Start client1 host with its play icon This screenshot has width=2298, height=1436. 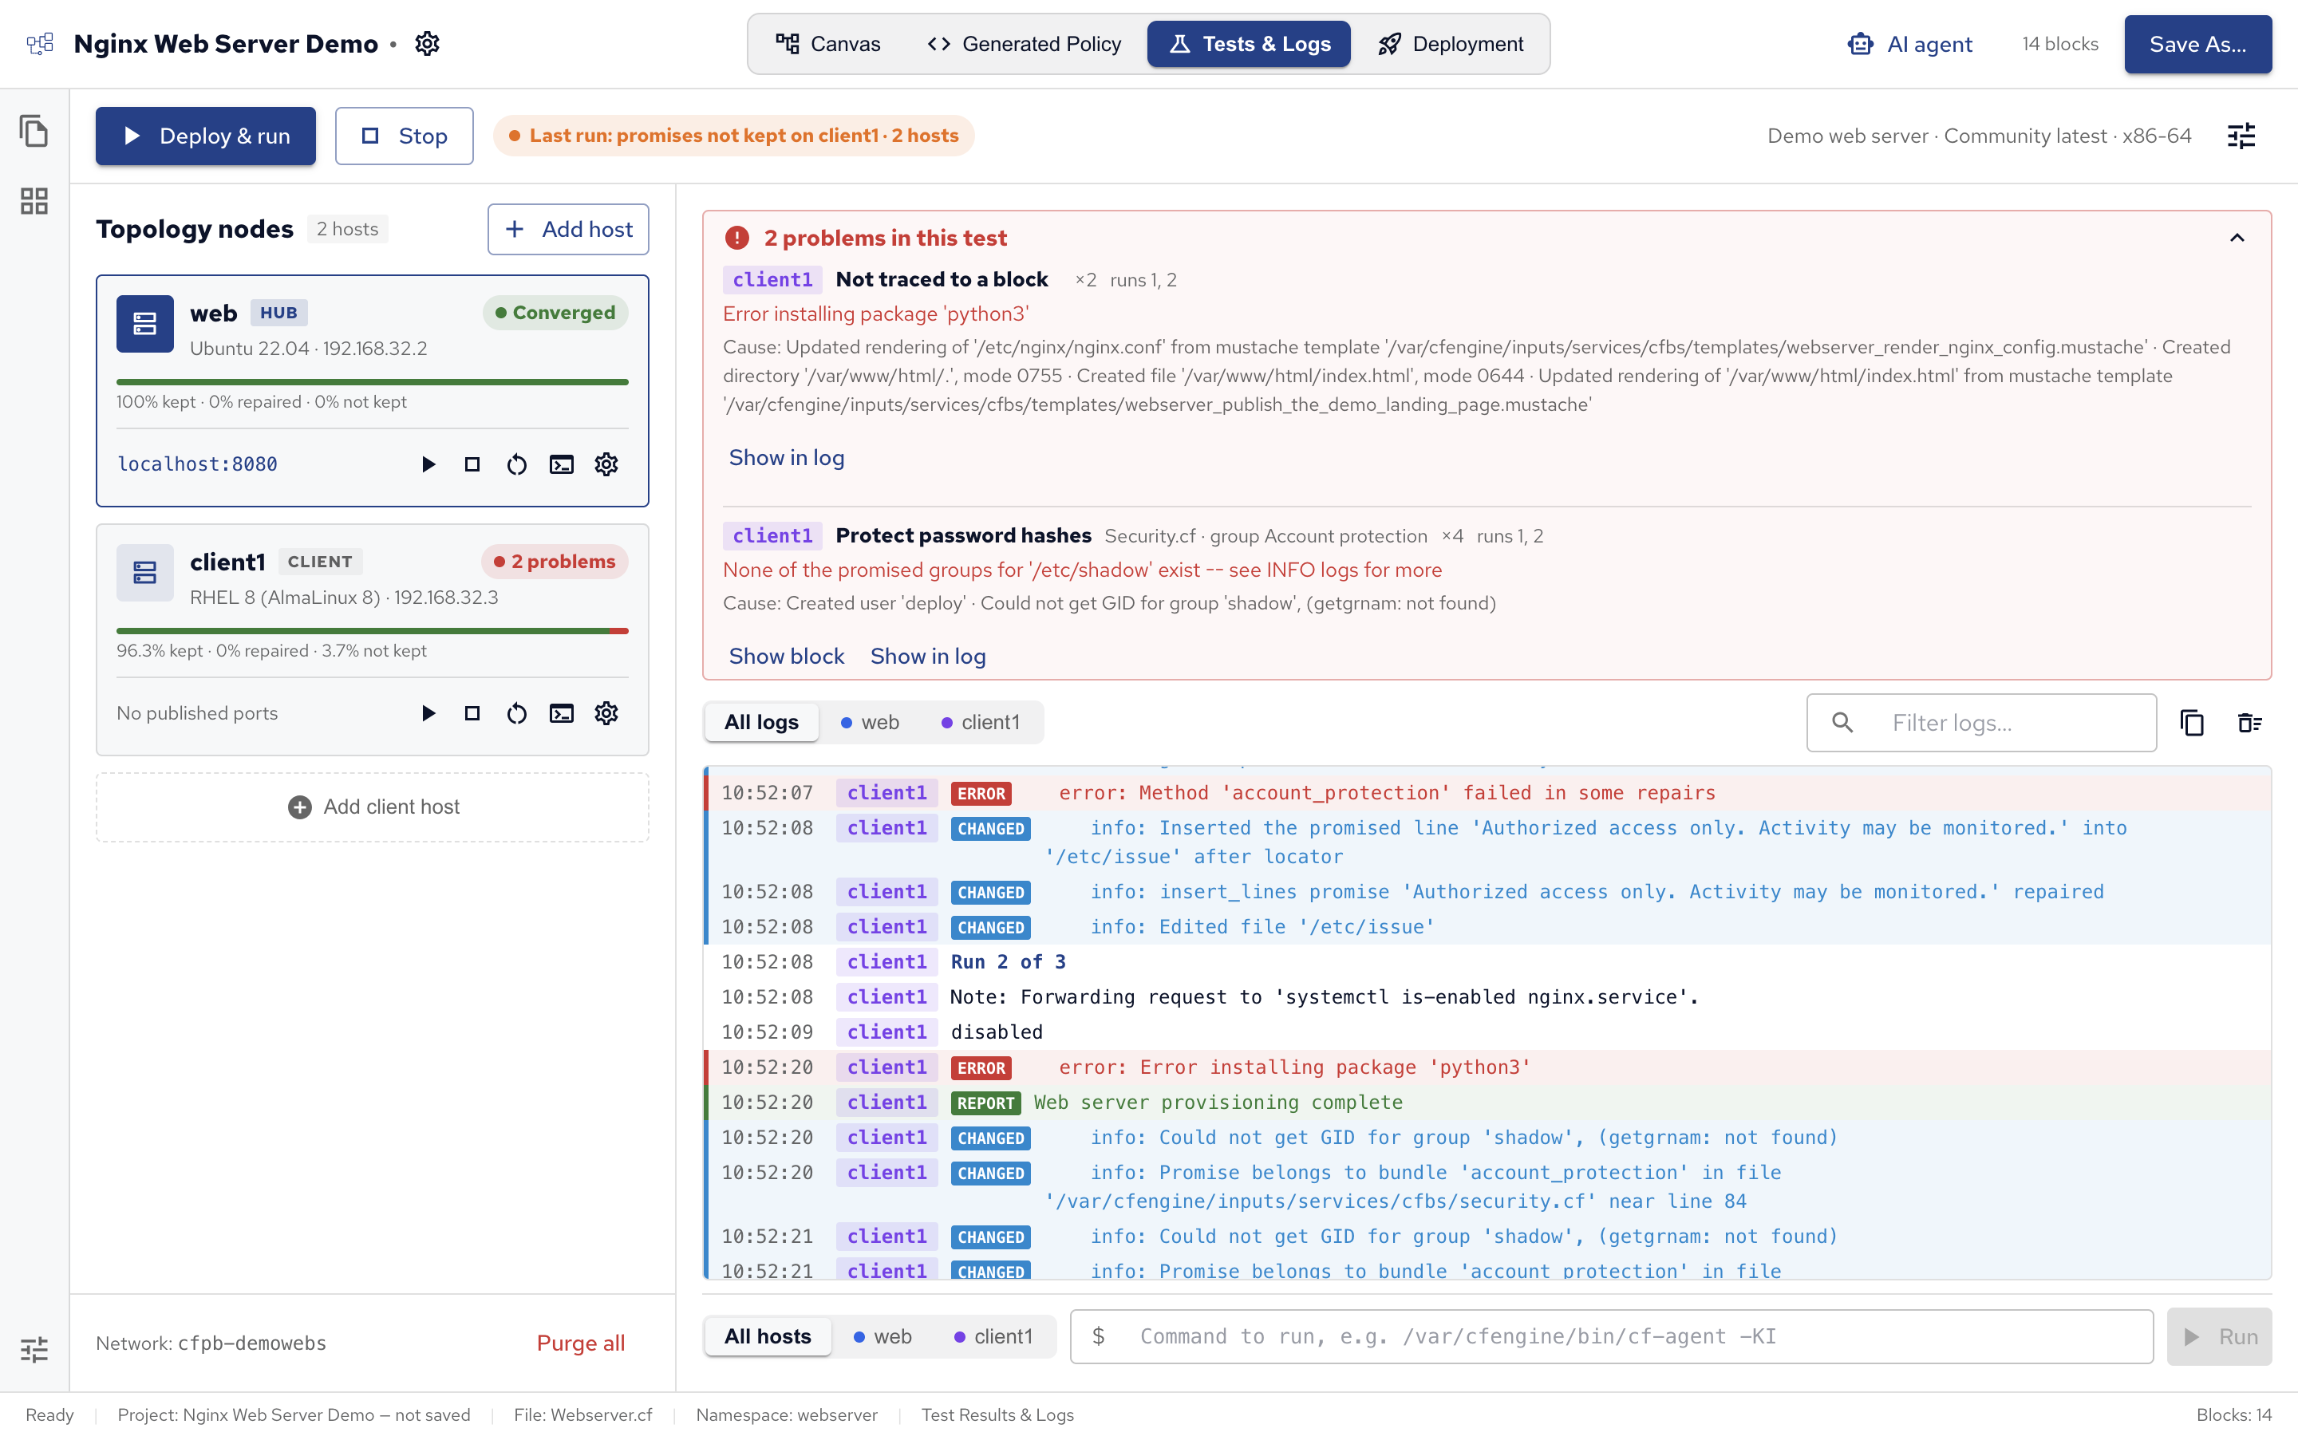pos(428,713)
